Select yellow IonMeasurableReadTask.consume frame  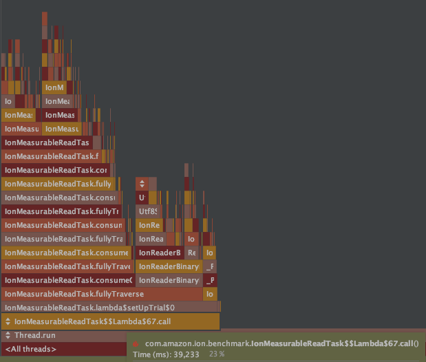[x=66, y=253]
